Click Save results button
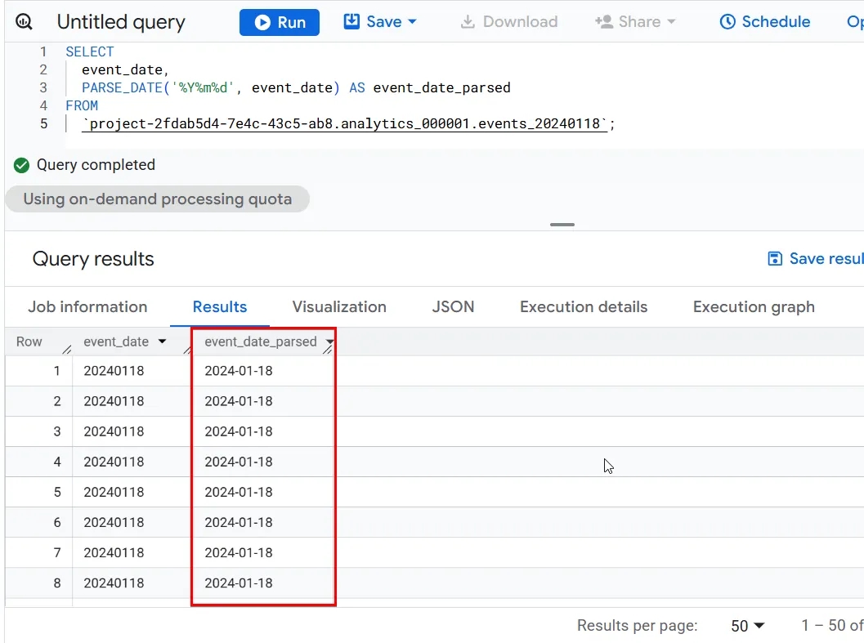 [x=816, y=258]
